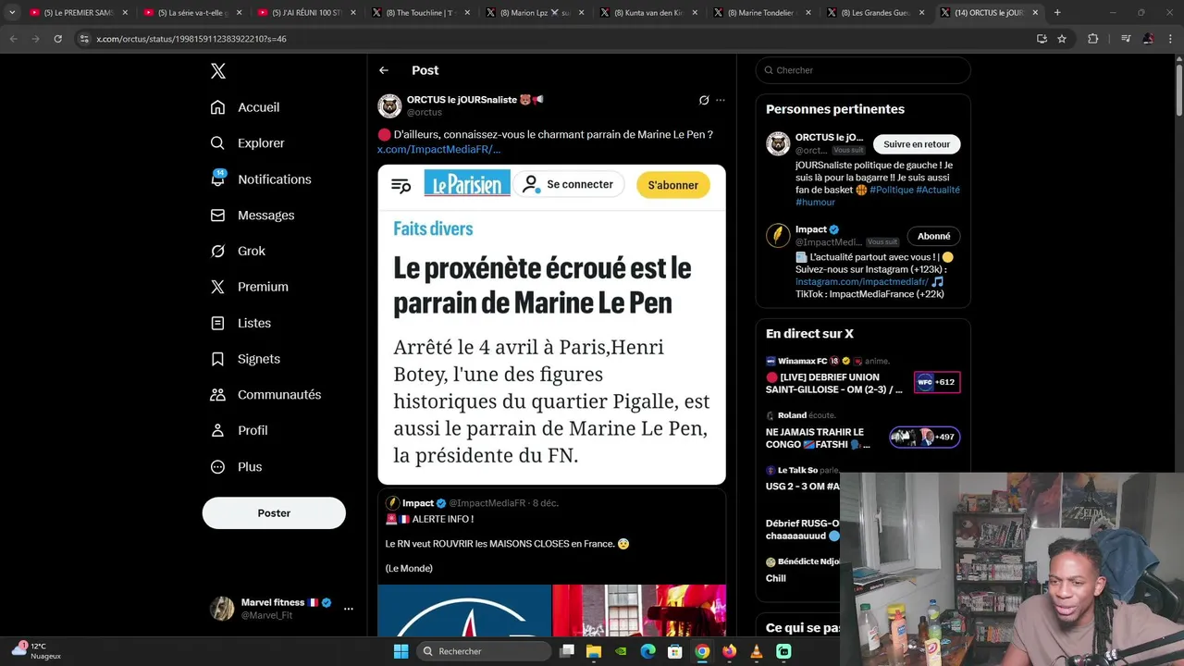1184x666 pixels.
Task: Open Accueil home page
Action: click(x=245, y=107)
